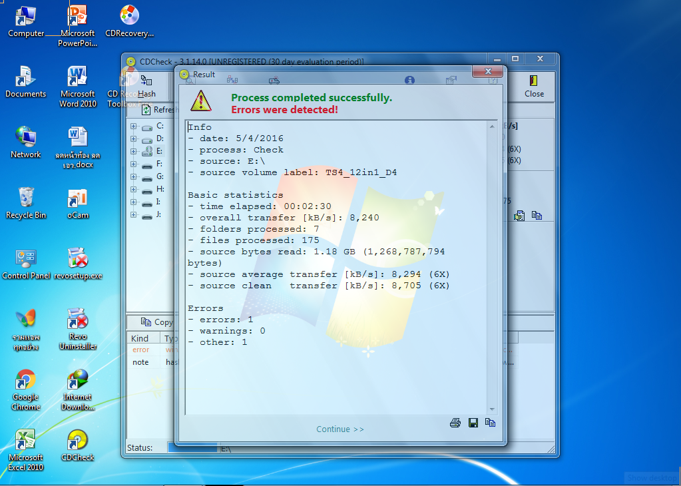Image resolution: width=681 pixels, height=486 pixels.
Task: Save the result log to file
Action: pyautogui.click(x=473, y=423)
